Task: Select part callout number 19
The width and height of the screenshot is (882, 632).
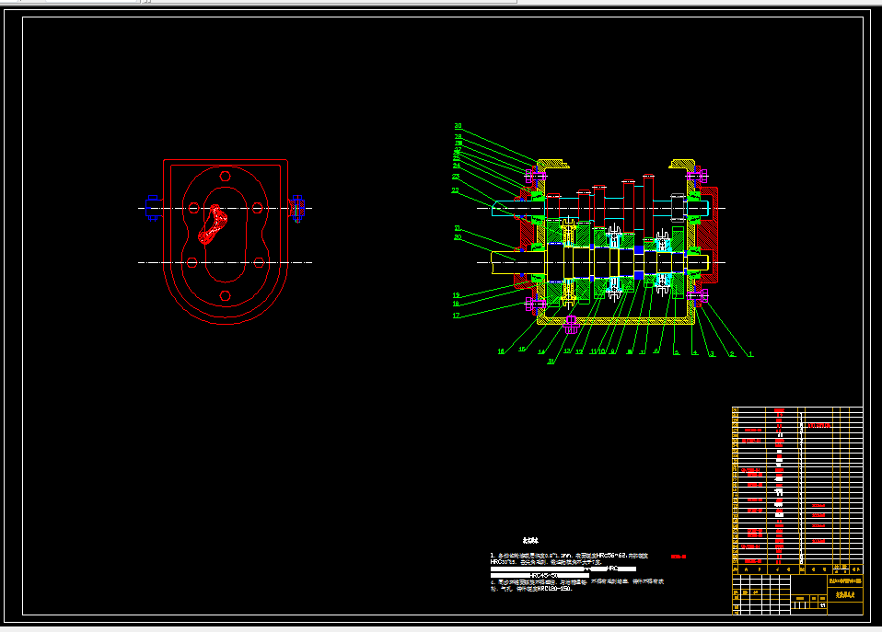Action: pos(456,295)
